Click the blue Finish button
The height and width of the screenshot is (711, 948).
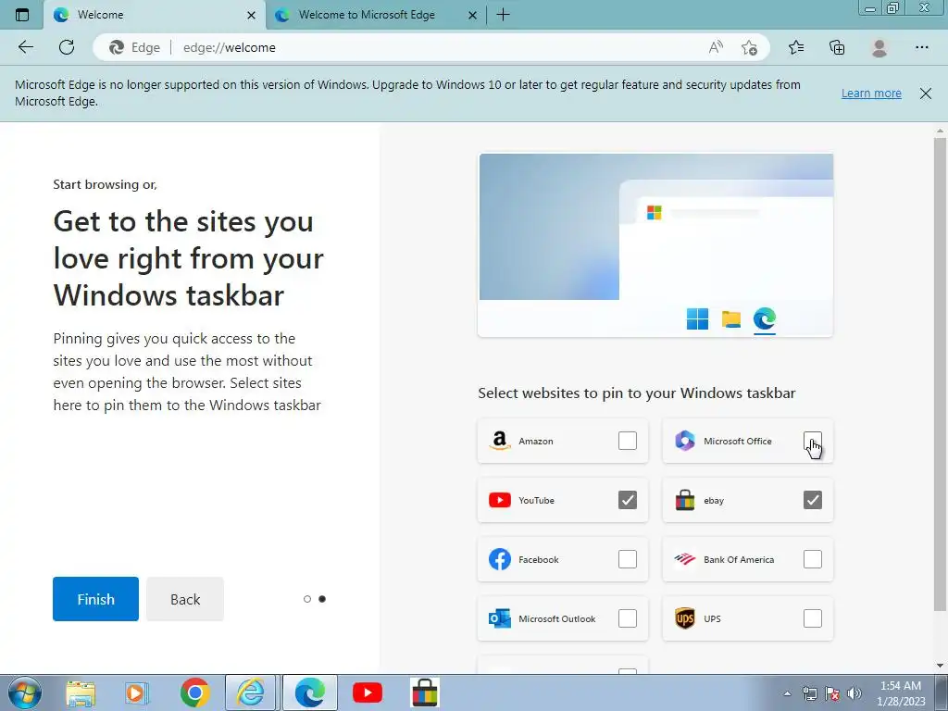point(95,599)
